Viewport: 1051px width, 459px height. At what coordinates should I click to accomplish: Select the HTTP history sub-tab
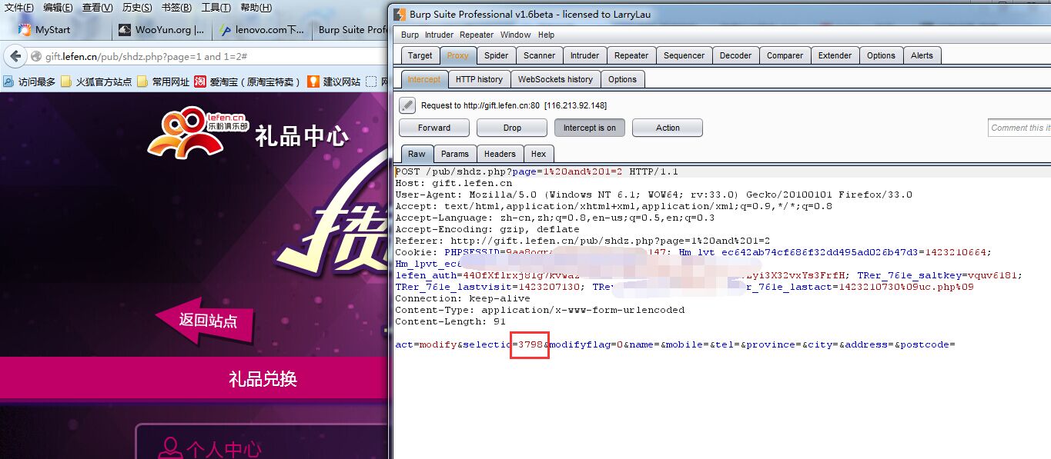point(479,79)
